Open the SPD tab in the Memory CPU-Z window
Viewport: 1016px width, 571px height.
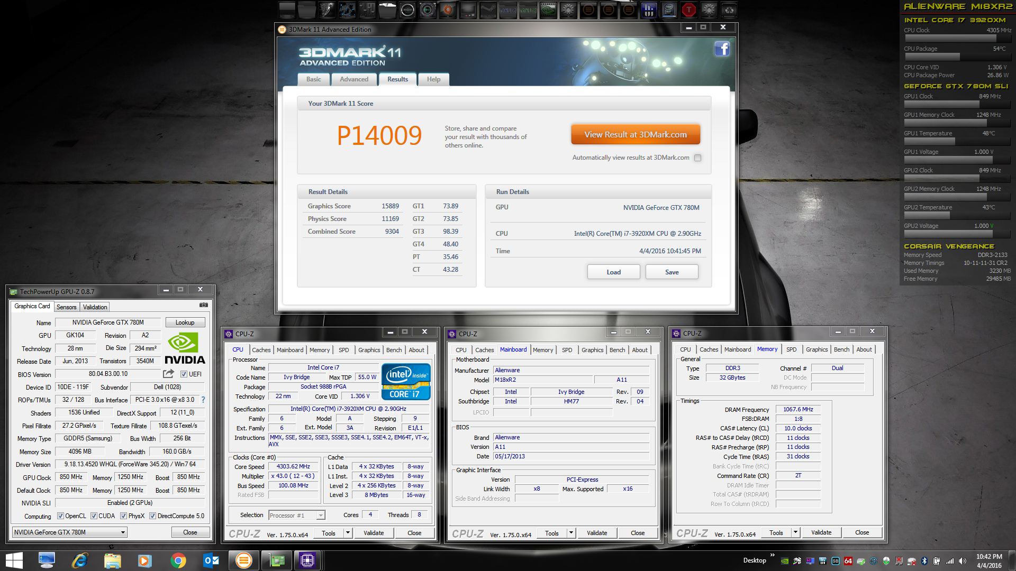point(791,349)
